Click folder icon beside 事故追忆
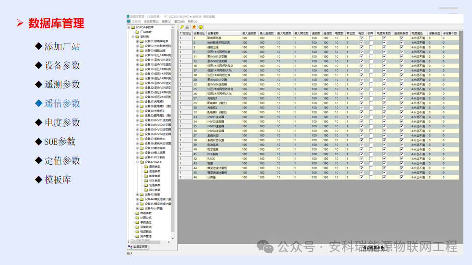Image resolution: width=472 pixels, height=265 pixels. [137, 222]
